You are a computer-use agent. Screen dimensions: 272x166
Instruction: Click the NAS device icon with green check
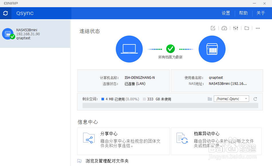tap(8, 34)
